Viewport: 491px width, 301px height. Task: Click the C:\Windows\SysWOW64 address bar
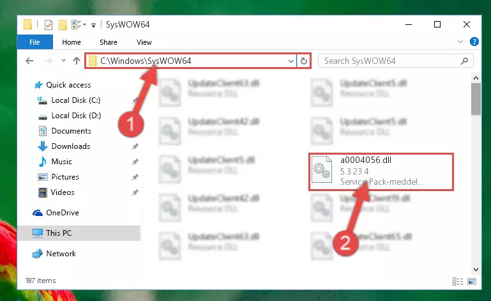(191, 61)
